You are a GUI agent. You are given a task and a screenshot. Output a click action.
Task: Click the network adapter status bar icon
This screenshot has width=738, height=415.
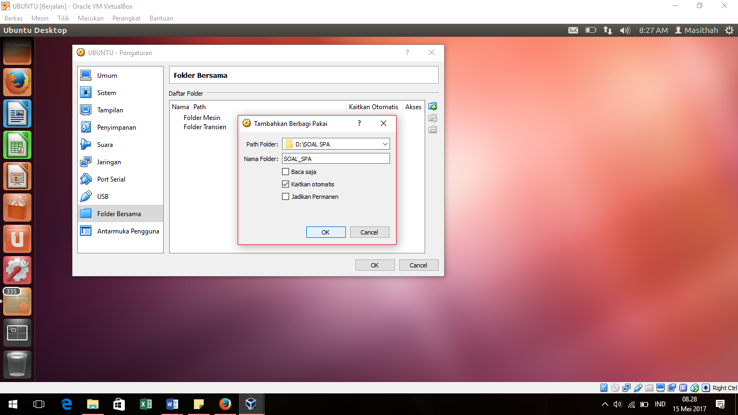pyautogui.click(x=627, y=388)
